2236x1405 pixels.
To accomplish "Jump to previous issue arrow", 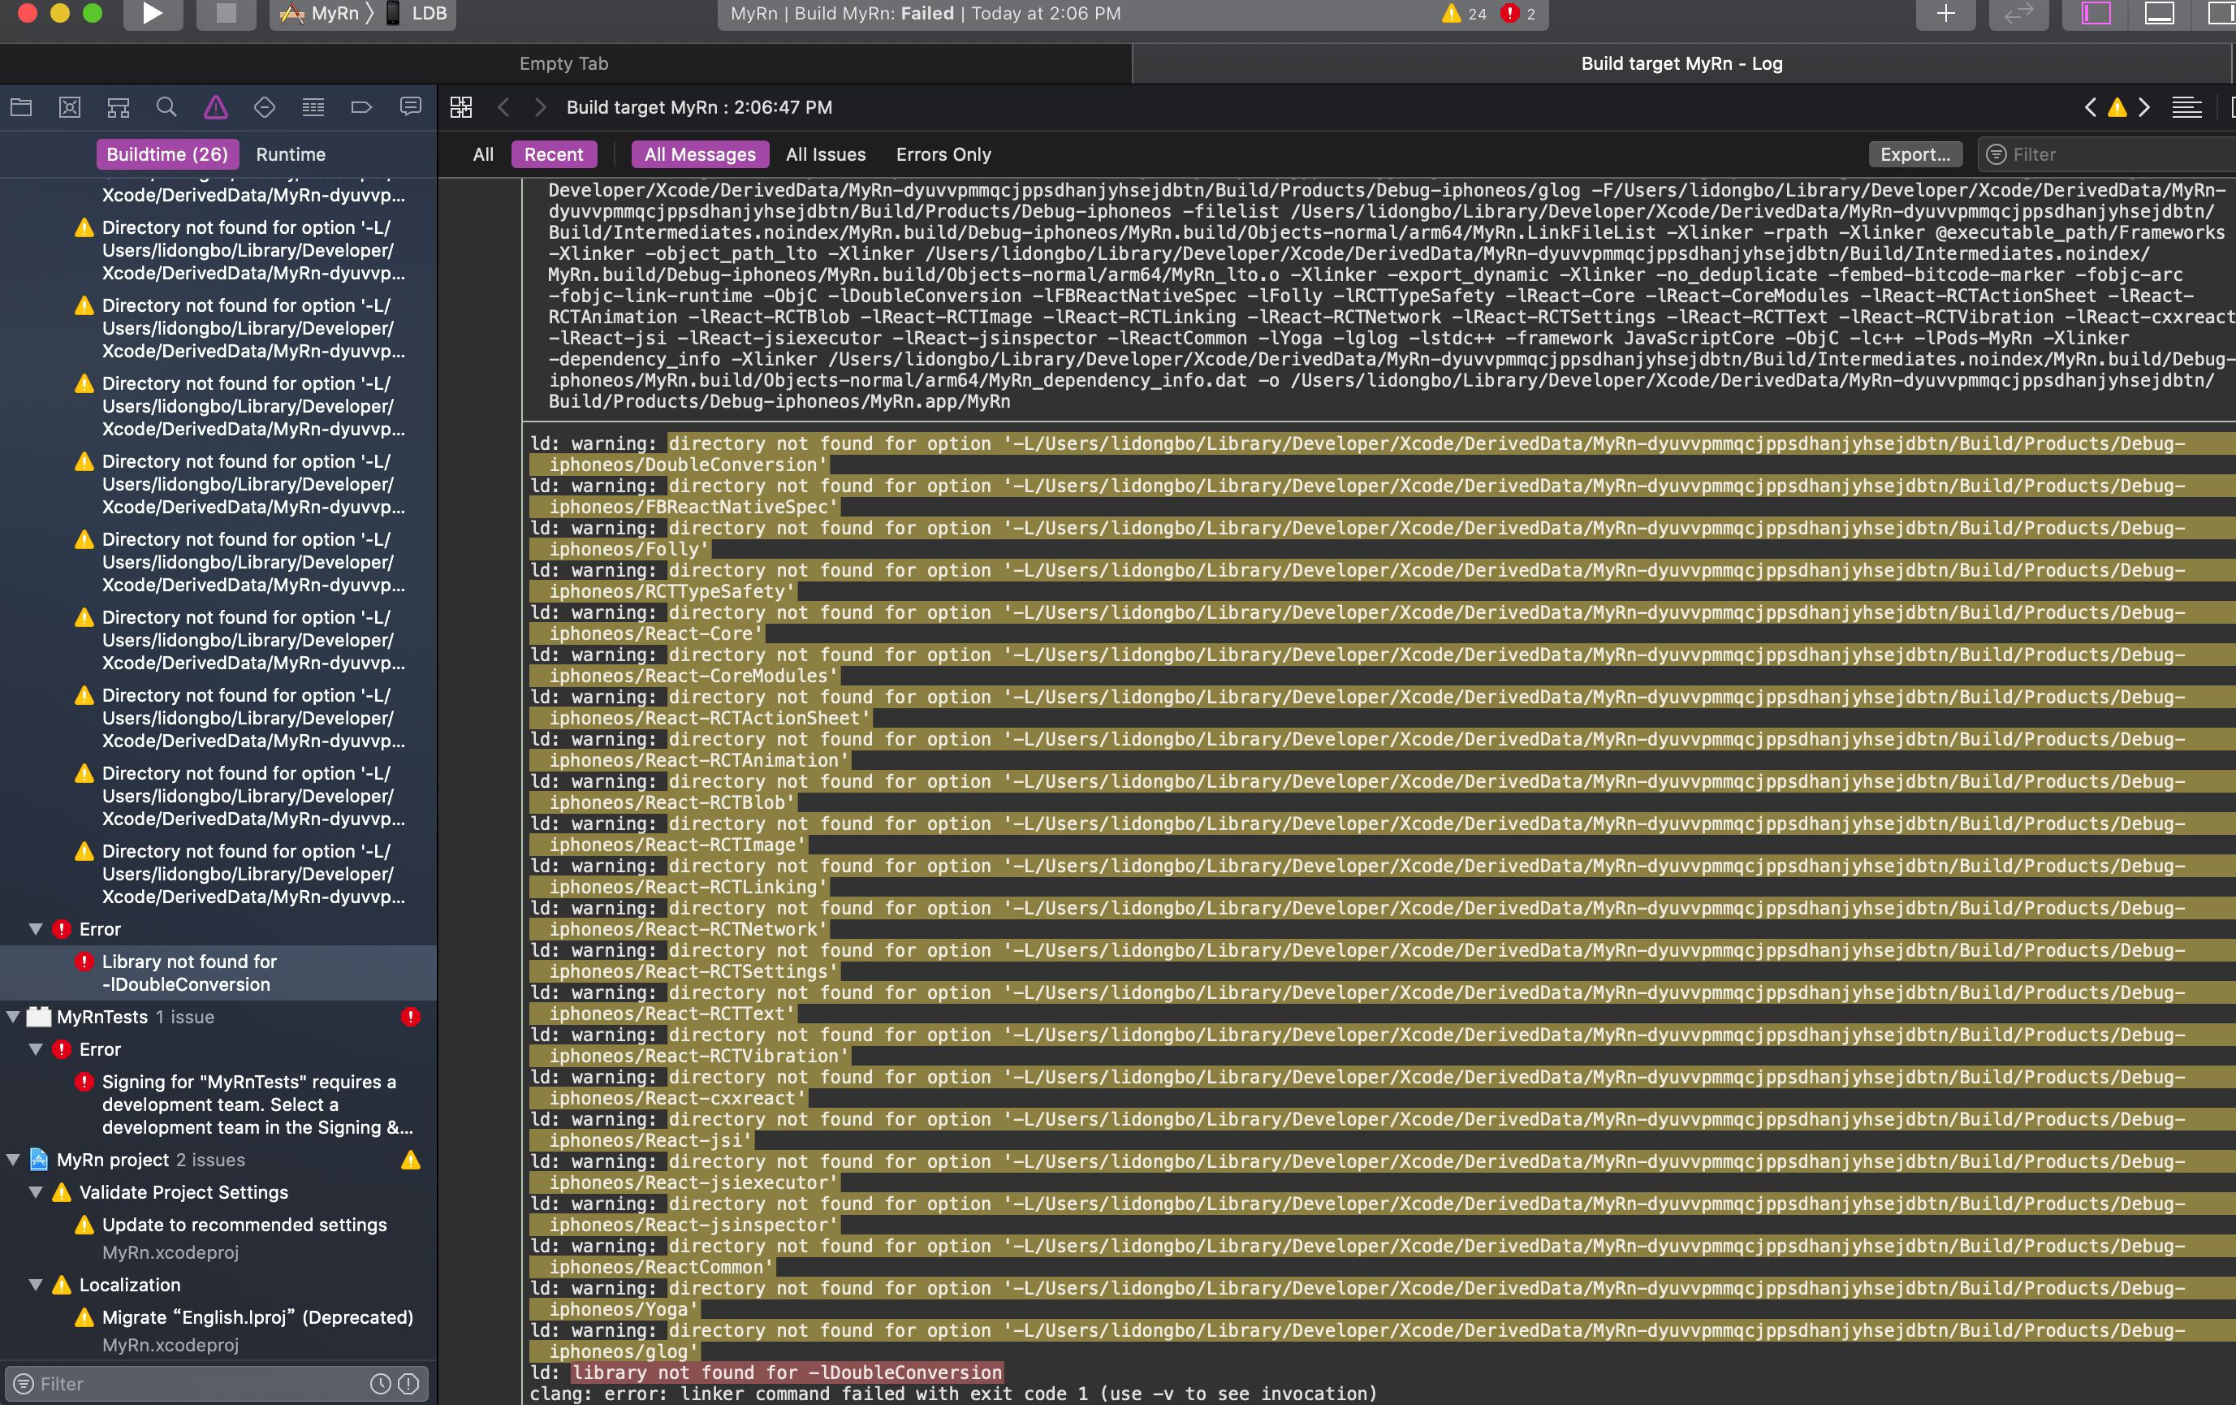I will (2089, 108).
